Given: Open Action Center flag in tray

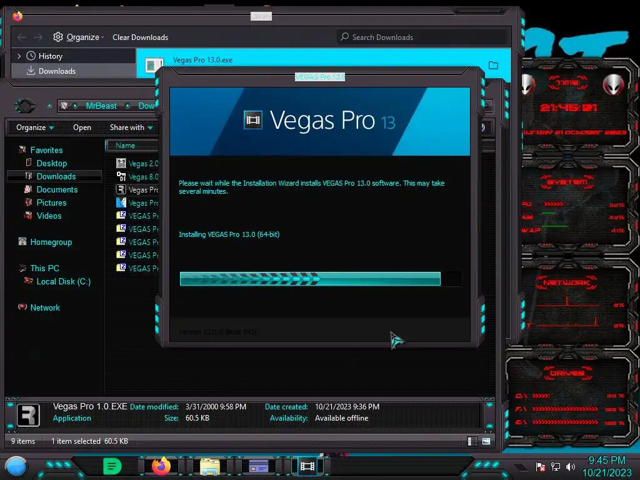Looking at the screenshot, I should tap(541, 466).
